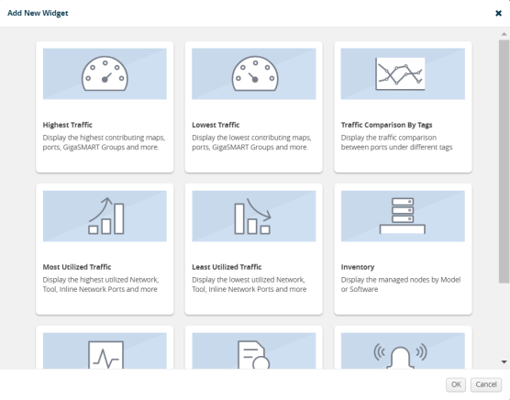Click the scrollbar up arrow

point(504,34)
